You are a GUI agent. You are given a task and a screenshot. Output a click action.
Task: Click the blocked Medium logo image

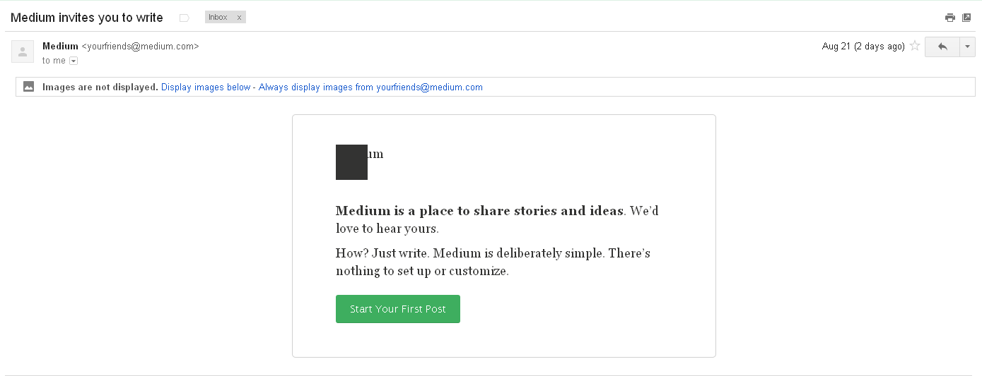coord(351,162)
